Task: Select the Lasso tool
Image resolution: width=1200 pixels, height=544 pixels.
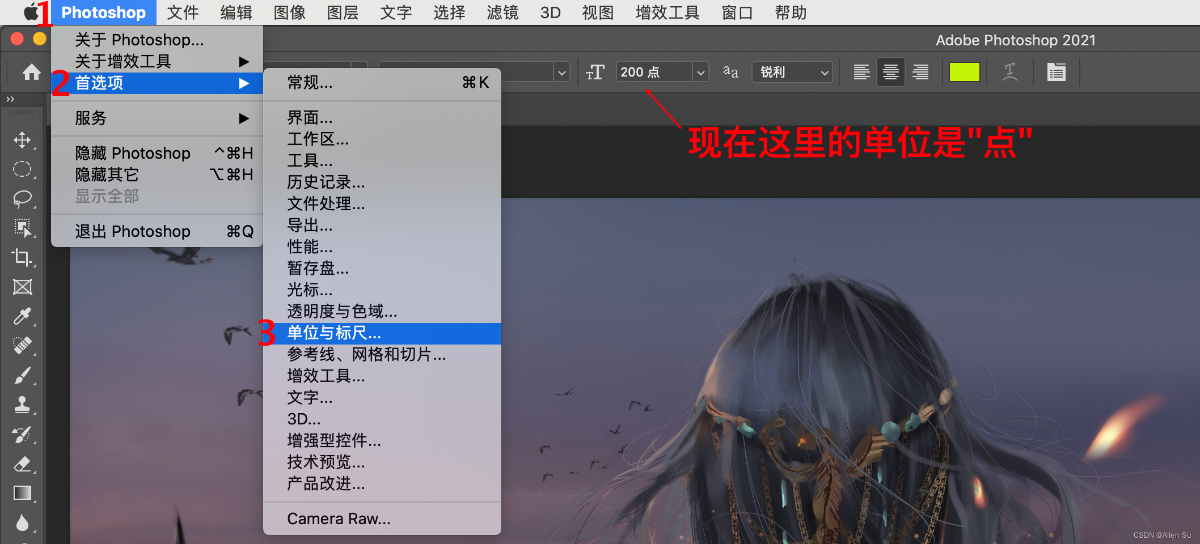Action: point(23,199)
